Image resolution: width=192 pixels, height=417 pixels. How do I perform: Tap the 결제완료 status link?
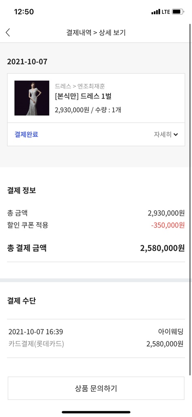[x=26, y=134]
